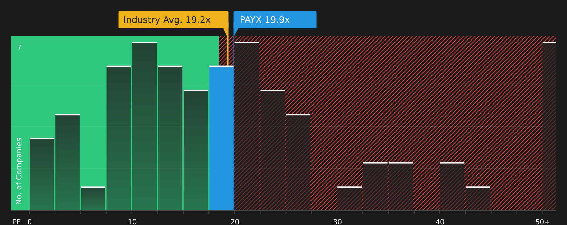Click the PE axis label 10
The width and height of the screenshot is (567, 225).
tap(132, 222)
